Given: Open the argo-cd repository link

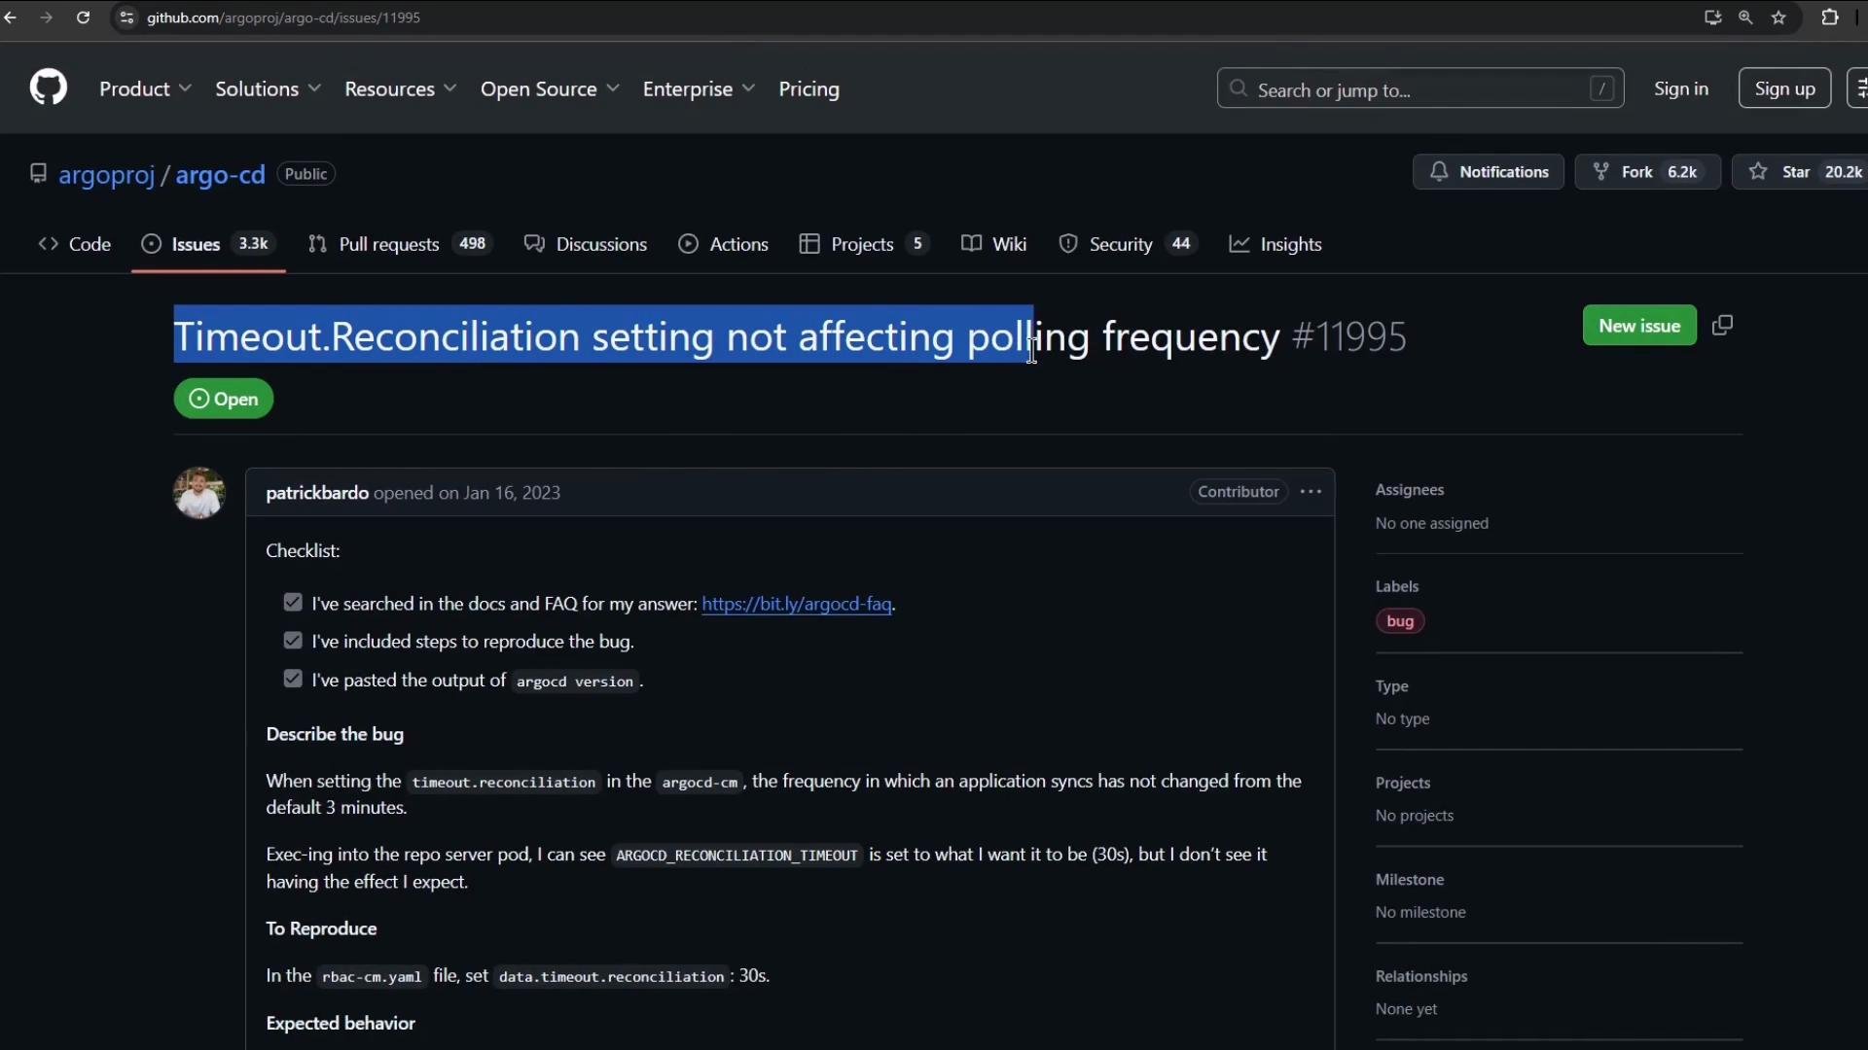Looking at the screenshot, I should pyautogui.click(x=220, y=174).
